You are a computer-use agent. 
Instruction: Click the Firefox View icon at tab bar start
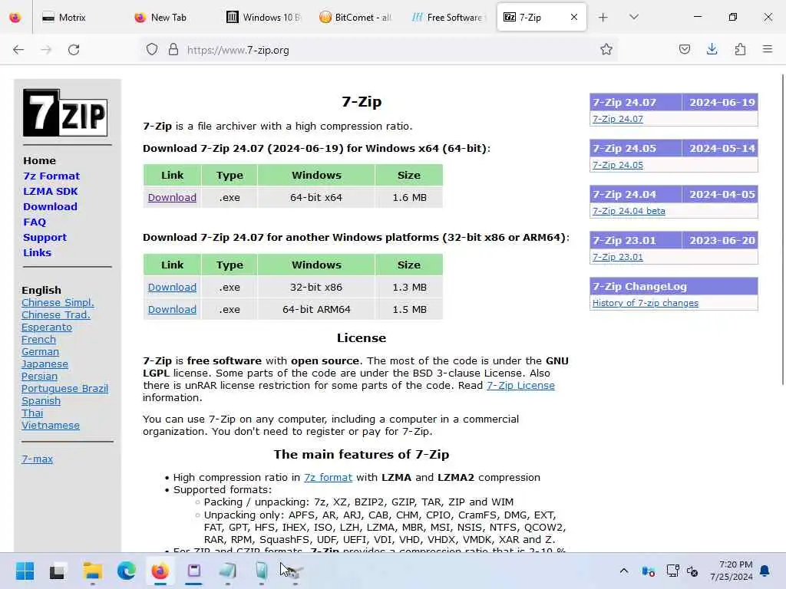15,18
